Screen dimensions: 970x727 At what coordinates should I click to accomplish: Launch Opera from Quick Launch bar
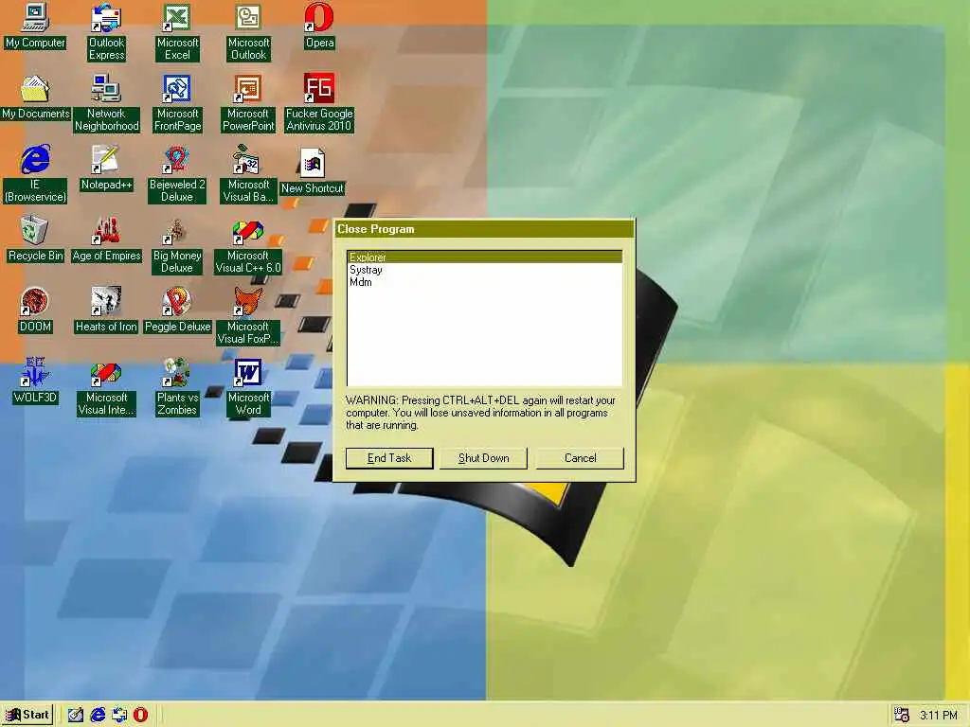point(140,715)
